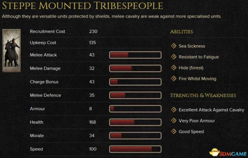Click the Good Speed diamond icon
Image resolution: width=248 pixels, height=158 pixels.
(174, 131)
